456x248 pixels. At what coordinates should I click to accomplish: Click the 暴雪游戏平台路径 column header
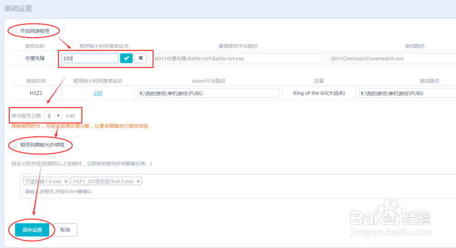(x=238, y=46)
